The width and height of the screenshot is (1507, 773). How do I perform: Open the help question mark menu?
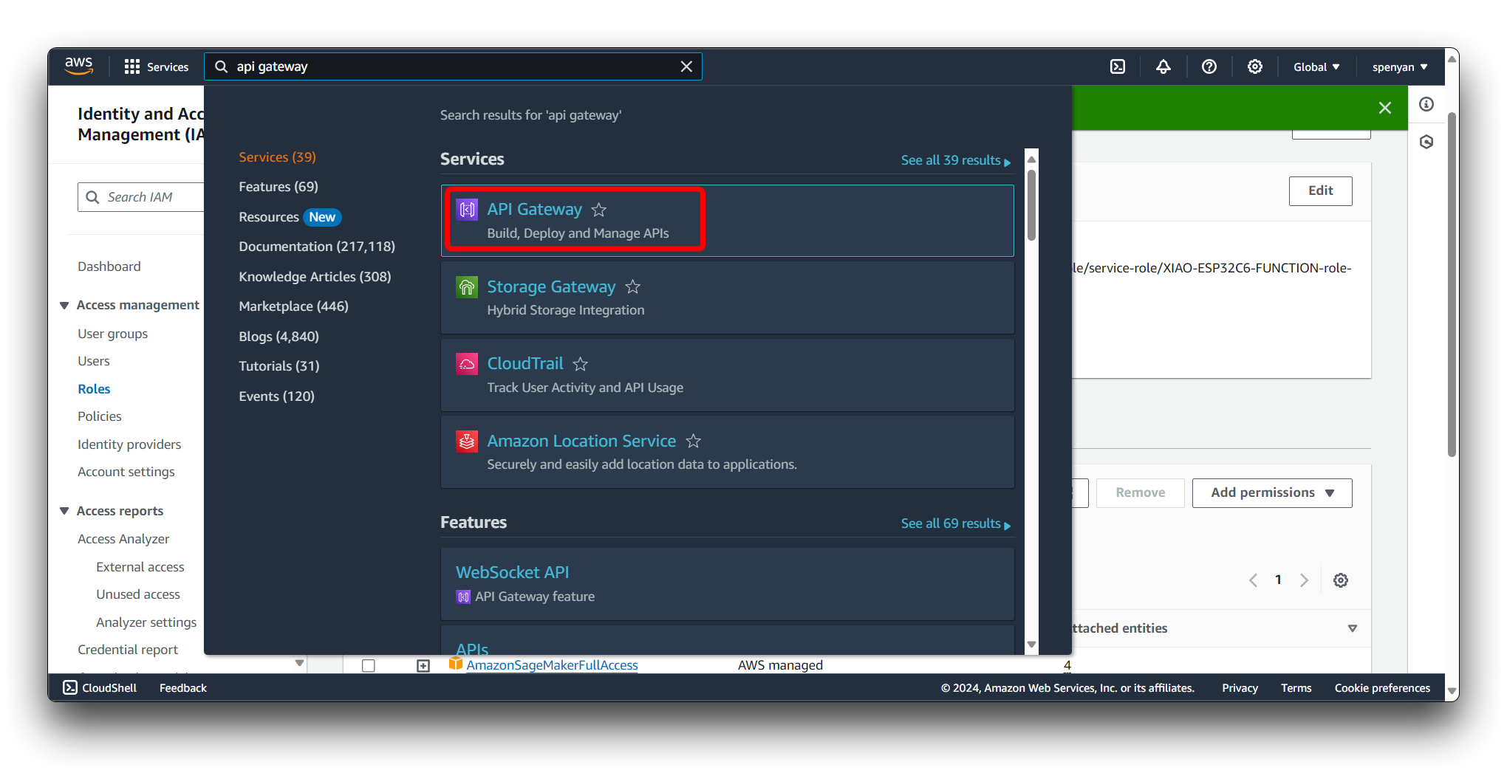1209,66
